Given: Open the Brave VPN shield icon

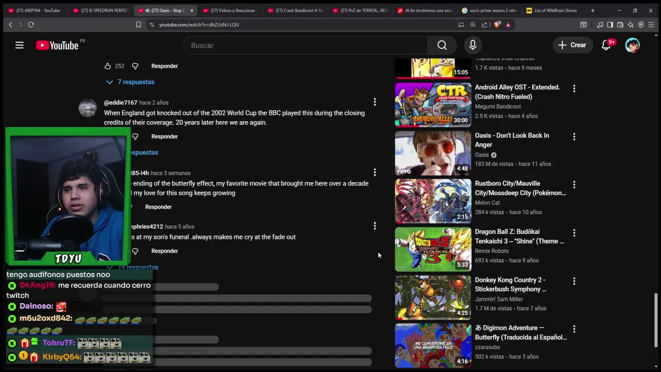Looking at the screenshot, I should pyautogui.click(x=641, y=24).
